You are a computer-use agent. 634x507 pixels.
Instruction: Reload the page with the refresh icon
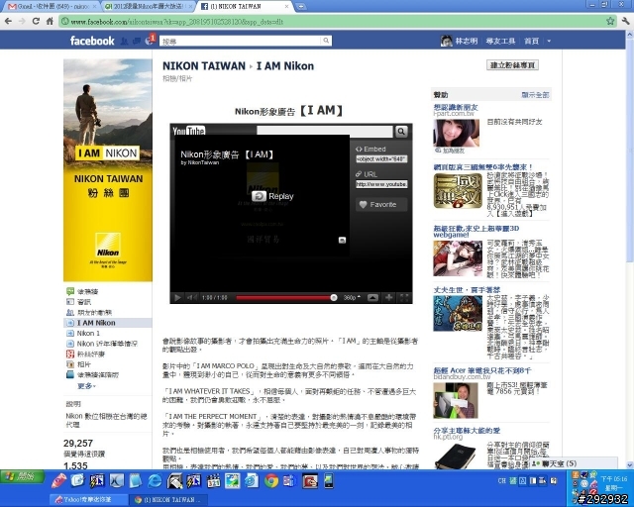click(36, 21)
